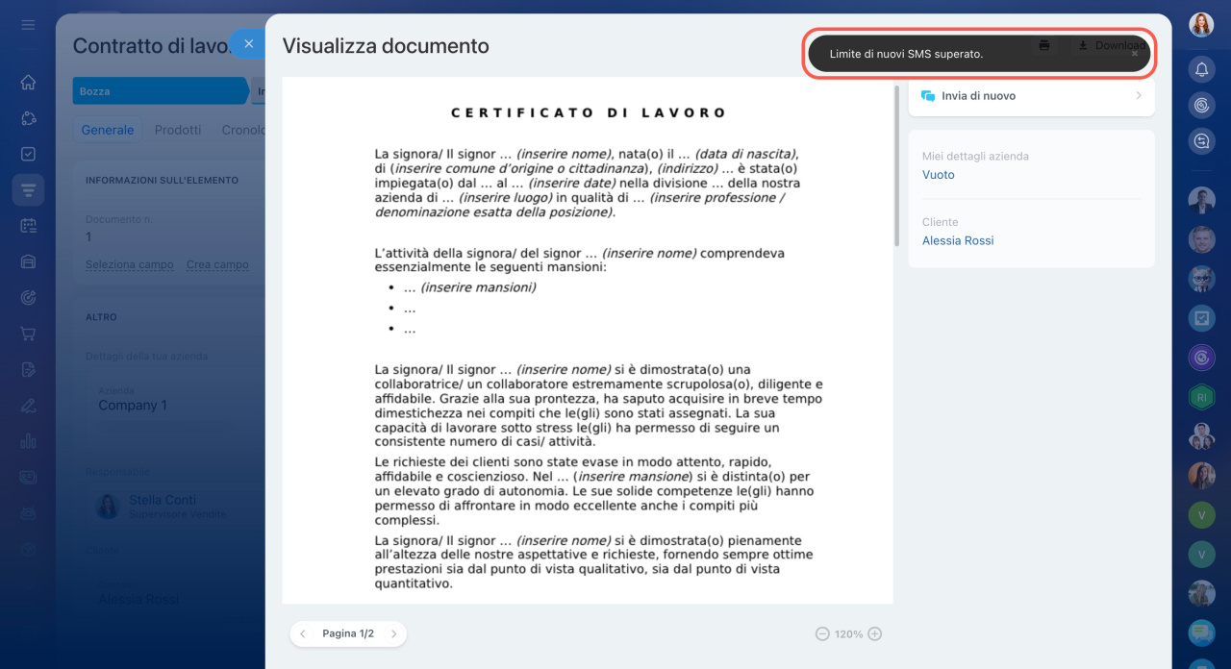
Task: Click the 'Vuoto' company details link
Action: tap(938, 175)
